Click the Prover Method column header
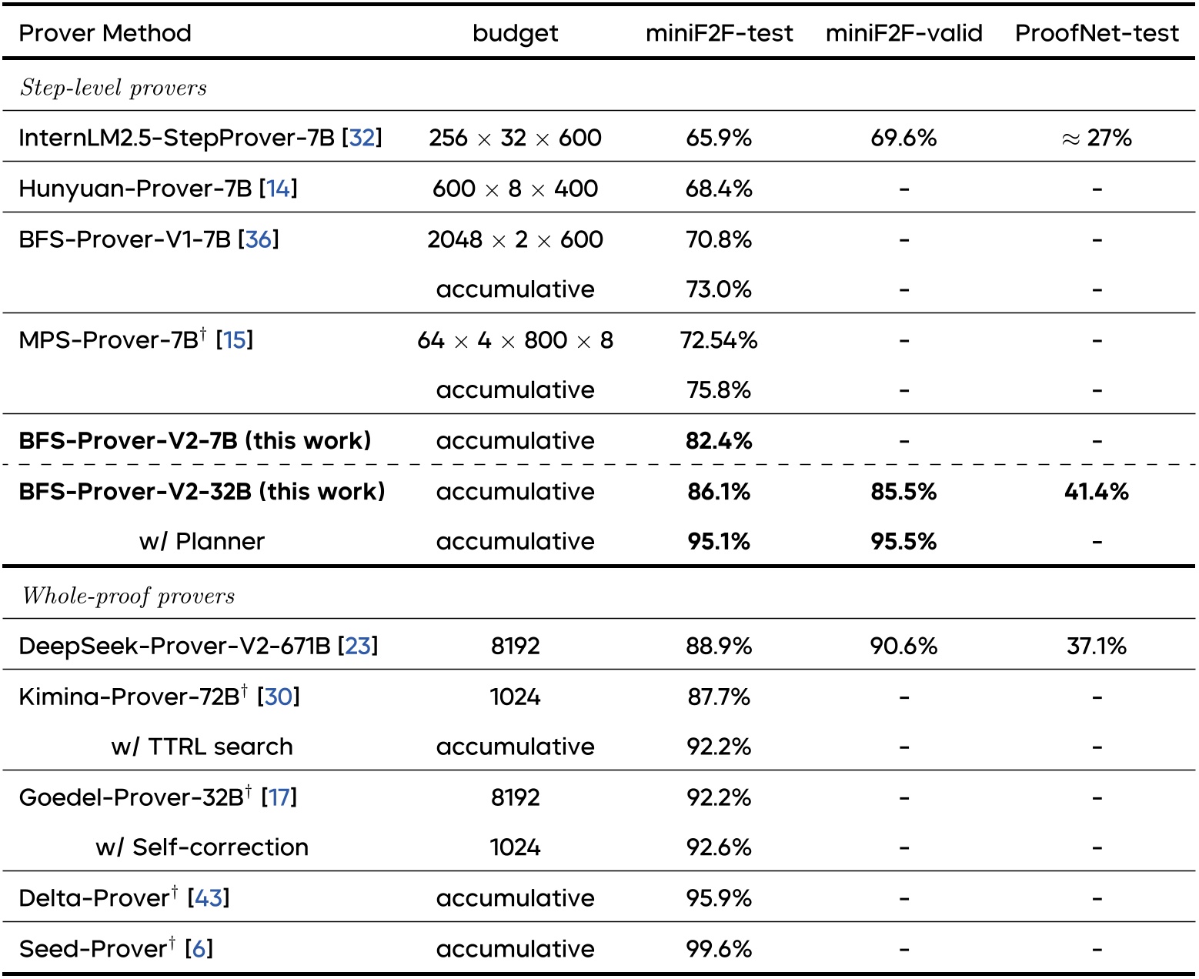The width and height of the screenshot is (1199, 979). tap(105, 33)
